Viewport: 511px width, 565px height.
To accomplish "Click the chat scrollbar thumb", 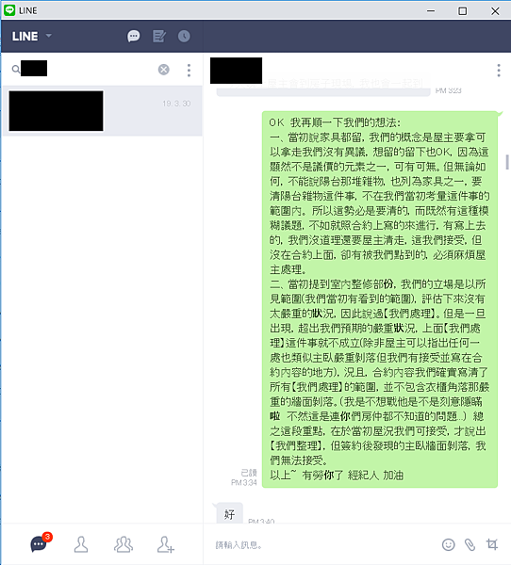I will 508,162.
